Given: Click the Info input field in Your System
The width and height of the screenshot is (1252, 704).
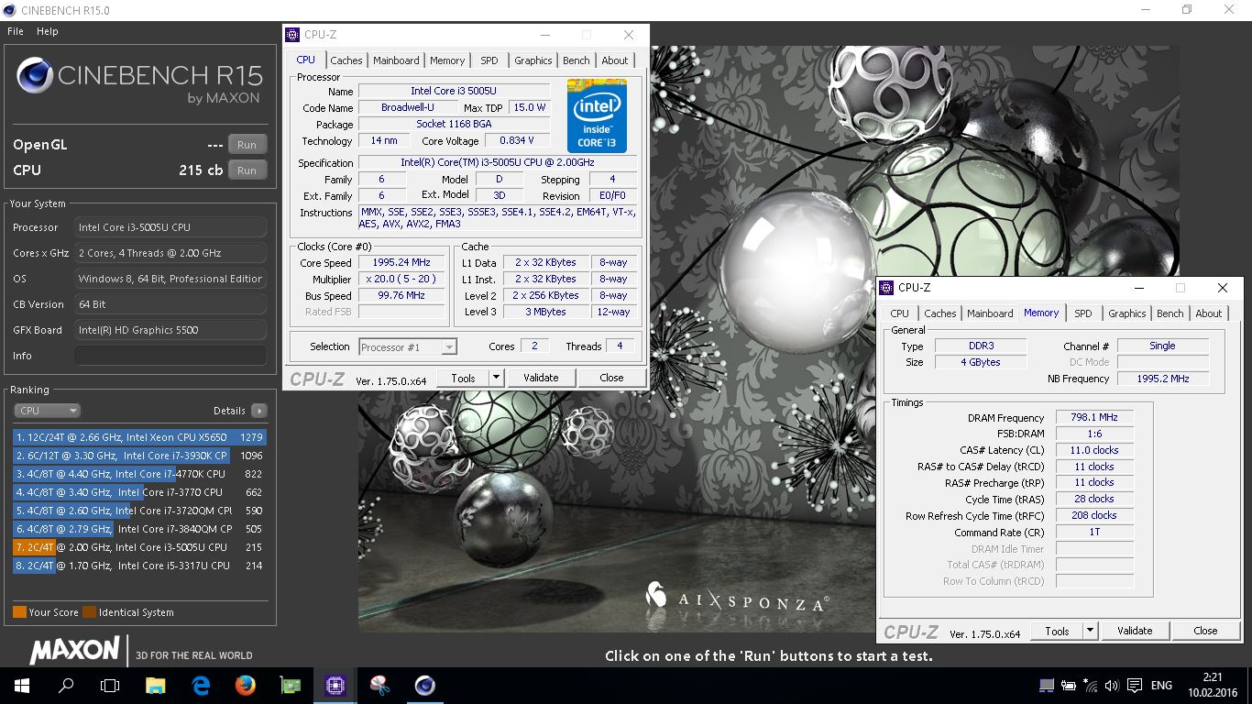Looking at the screenshot, I should 170,356.
